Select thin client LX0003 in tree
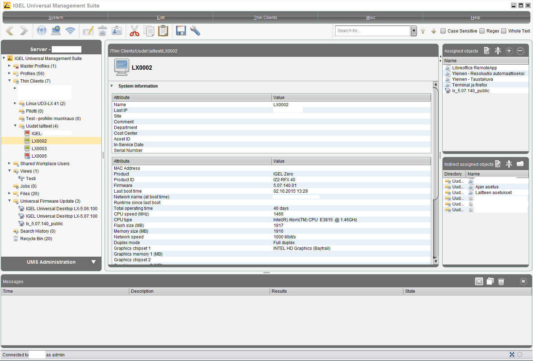The height and width of the screenshot is (361, 533). 39,148
